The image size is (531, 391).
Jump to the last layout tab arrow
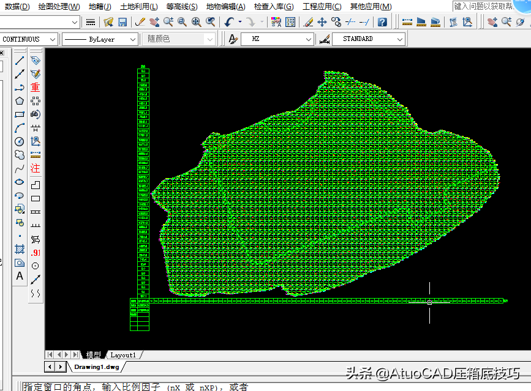pos(76,355)
